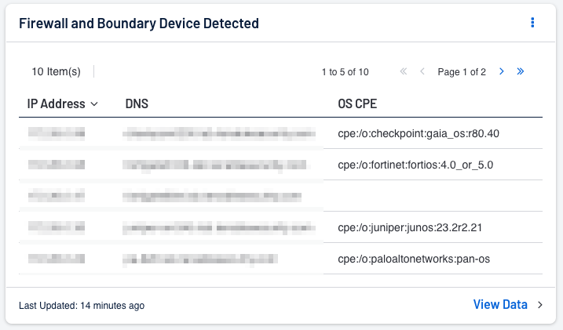The height and width of the screenshot is (330, 563).
Task: Jump to the first page of results
Action: 404,71
